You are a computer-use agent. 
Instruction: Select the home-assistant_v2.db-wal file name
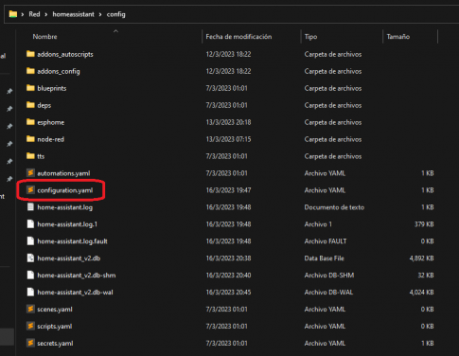(75, 293)
